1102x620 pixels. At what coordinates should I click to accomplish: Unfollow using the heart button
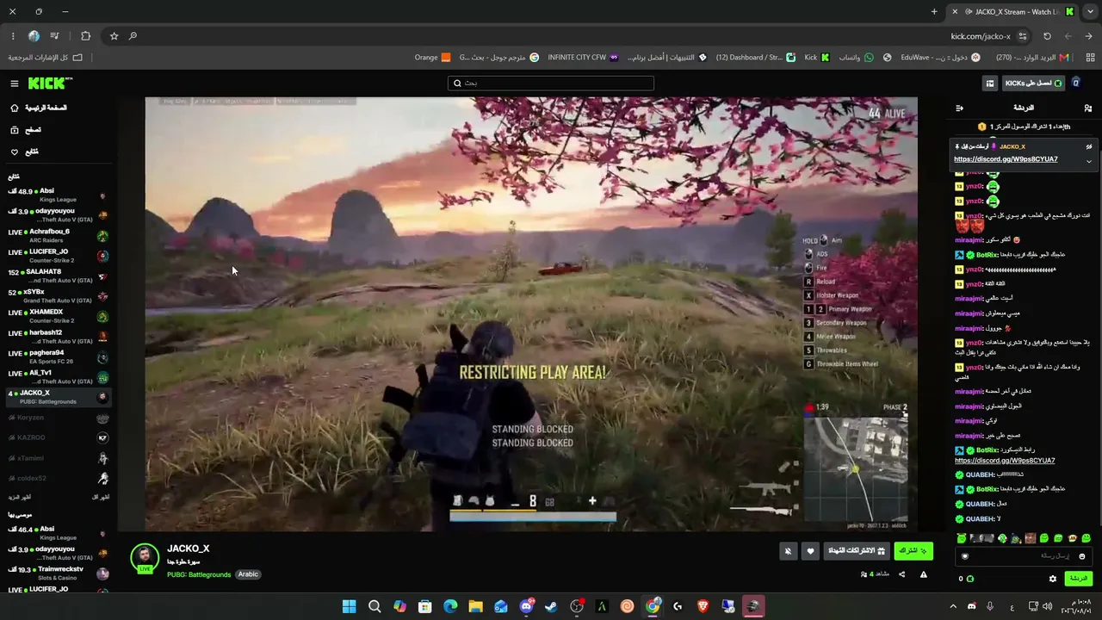[x=810, y=551]
